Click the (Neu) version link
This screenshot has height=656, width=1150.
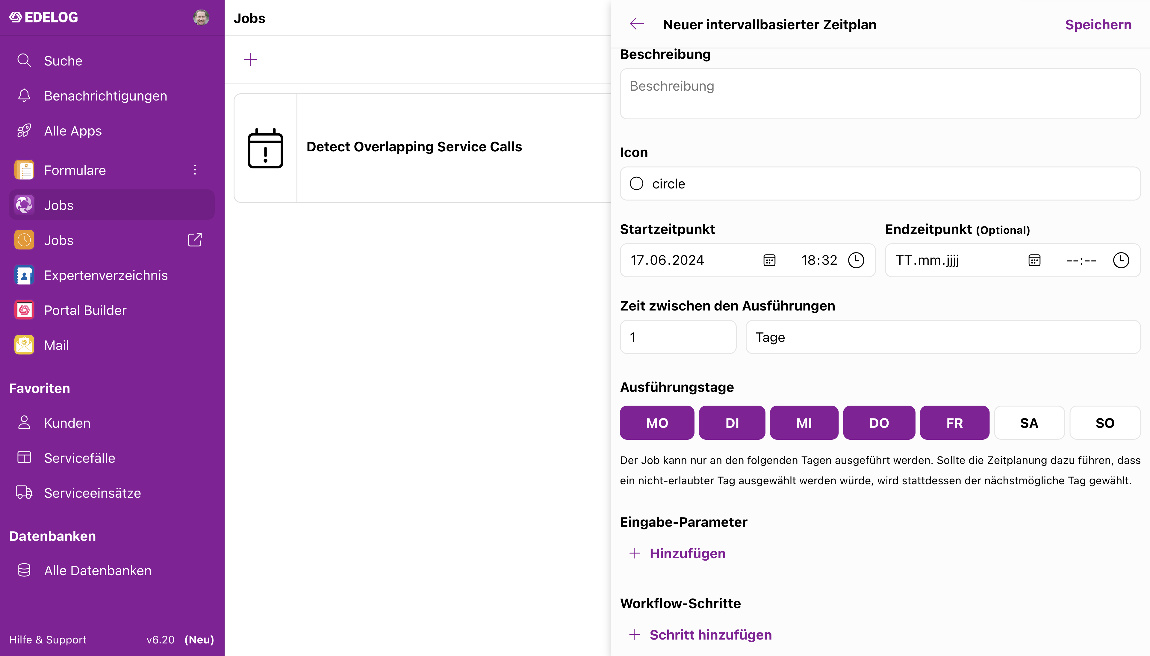point(199,640)
